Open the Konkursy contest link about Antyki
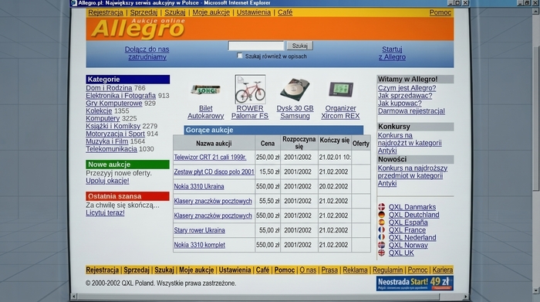The image size is (540, 302). click(410, 143)
